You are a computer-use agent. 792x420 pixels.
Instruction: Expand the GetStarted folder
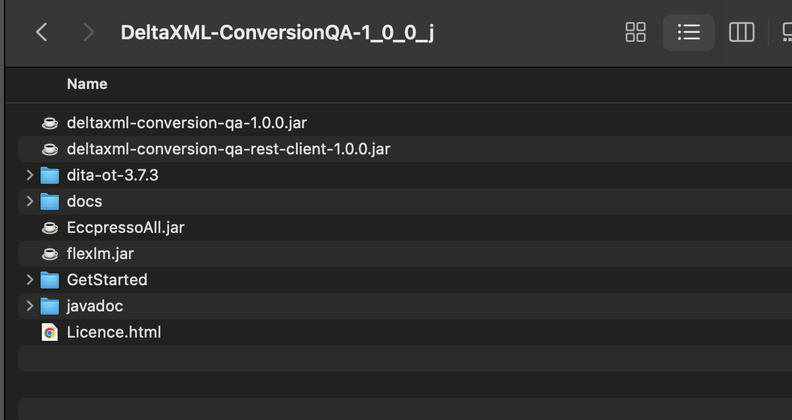[x=29, y=280]
